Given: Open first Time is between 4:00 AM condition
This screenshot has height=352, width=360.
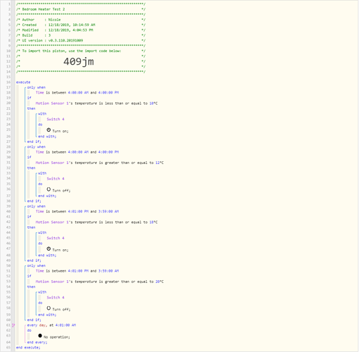Looking at the screenshot, I should click(77, 93).
